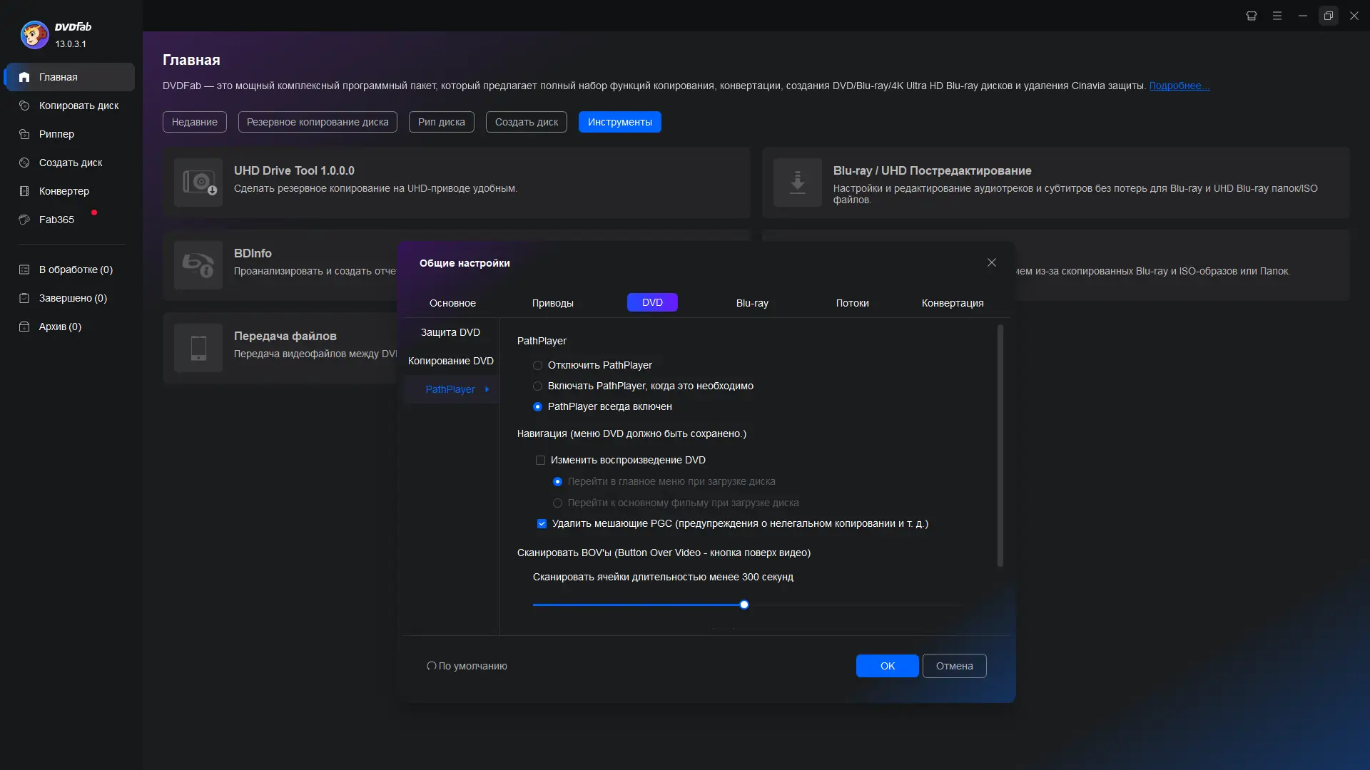Switch to the 'Конвертация' settings tab
The width and height of the screenshot is (1370, 770).
(x=952, y=303)
